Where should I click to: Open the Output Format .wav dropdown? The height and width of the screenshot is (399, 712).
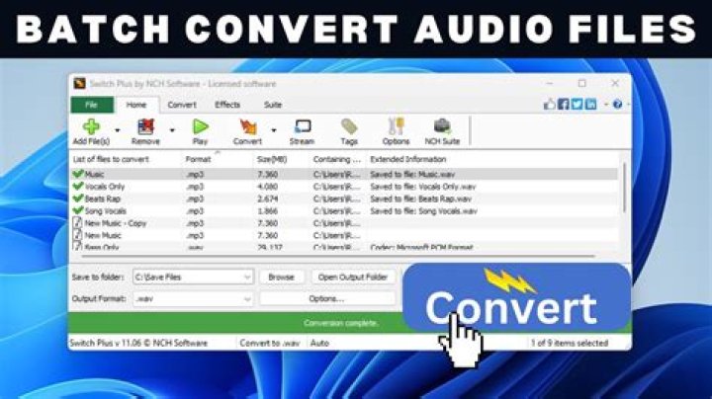pyautogui.click(x=247, y=299)
